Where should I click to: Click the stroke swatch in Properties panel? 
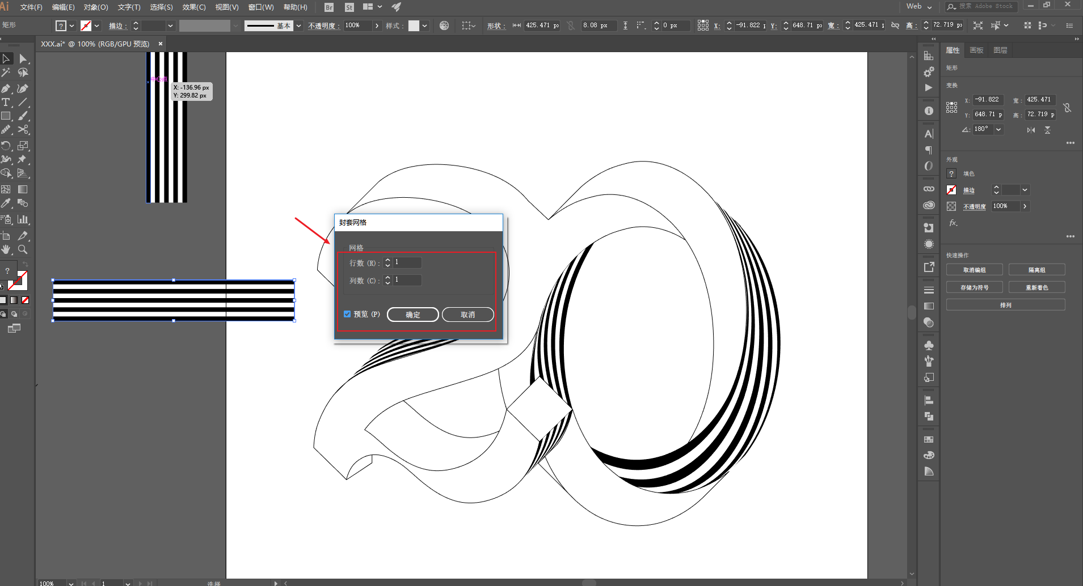point(951,190)
